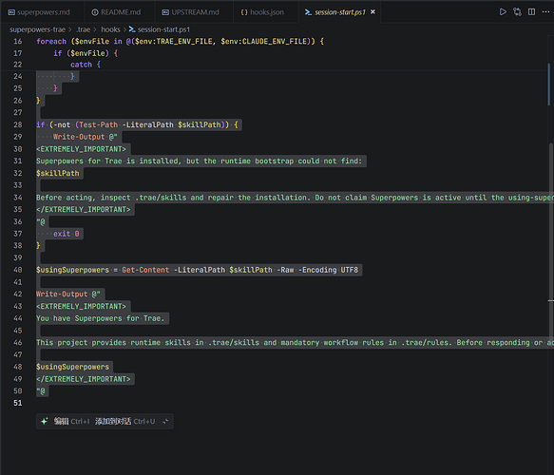Click the Edit Ctrl+I inline button
This screenshot has height=475, width=554.
point(71,421)
